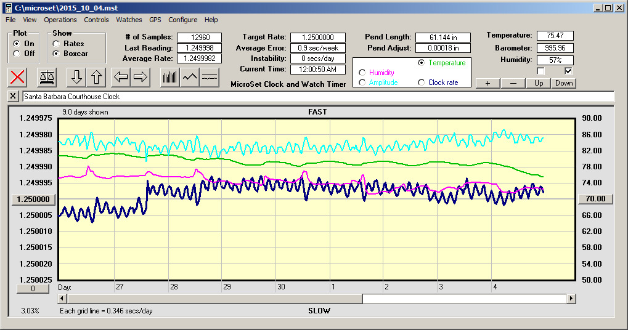Click the small X beside clock title
The image size is (628, 330).
[13, 96]
